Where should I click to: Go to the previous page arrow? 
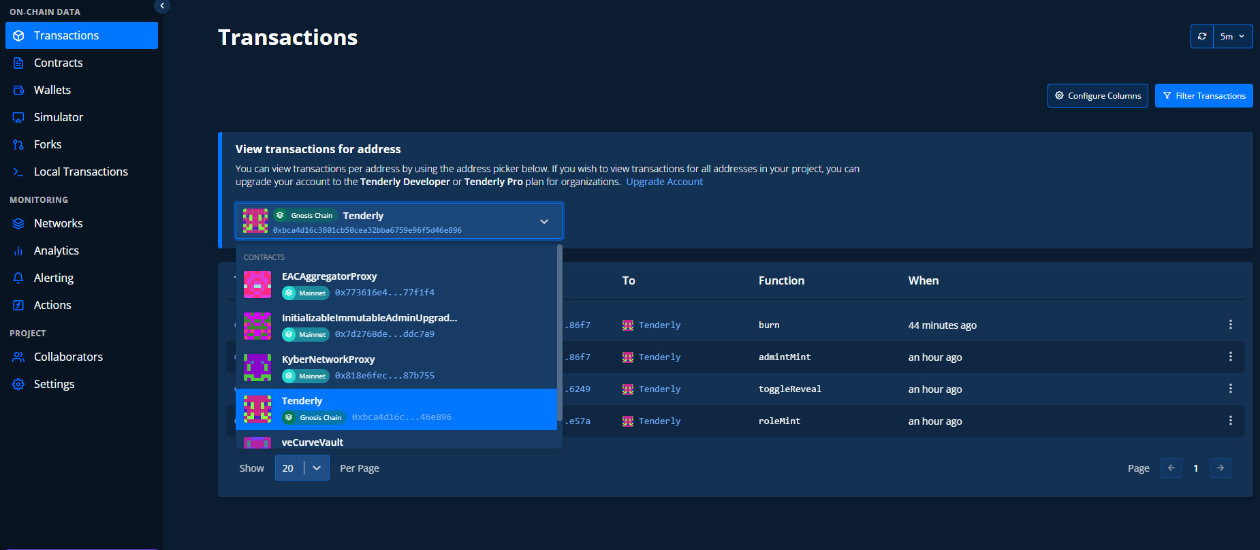(1171, 468)
